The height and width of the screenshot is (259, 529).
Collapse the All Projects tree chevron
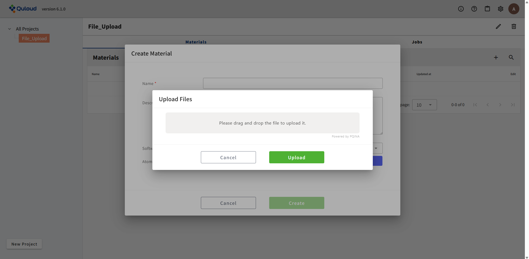10,29
